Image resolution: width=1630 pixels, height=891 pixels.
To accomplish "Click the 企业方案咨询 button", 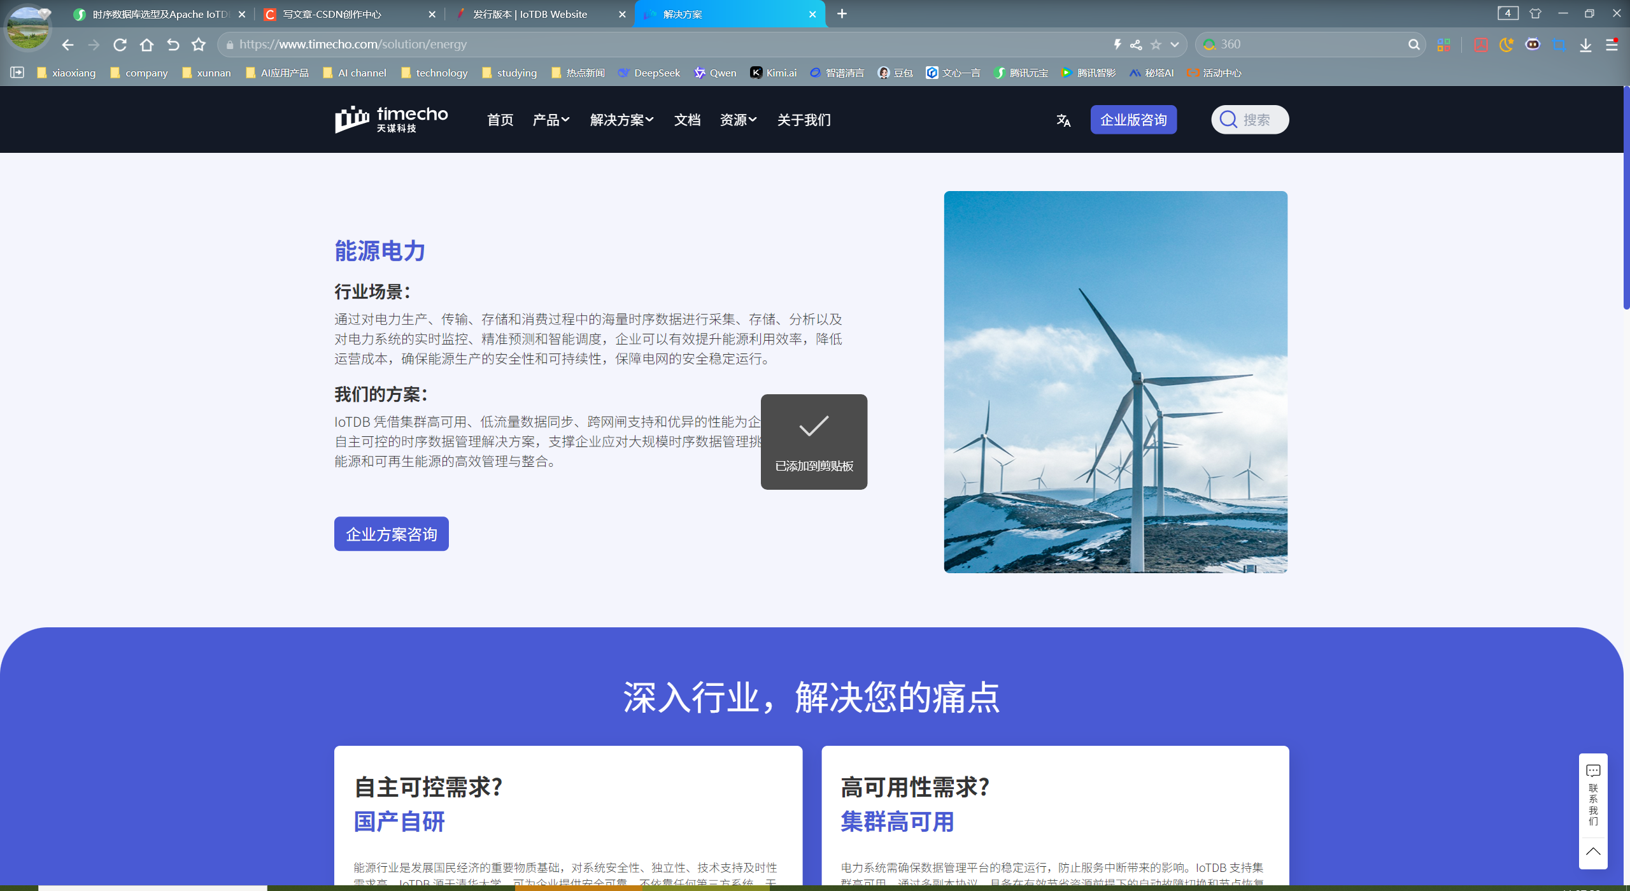I will click(x=391, y=534).
